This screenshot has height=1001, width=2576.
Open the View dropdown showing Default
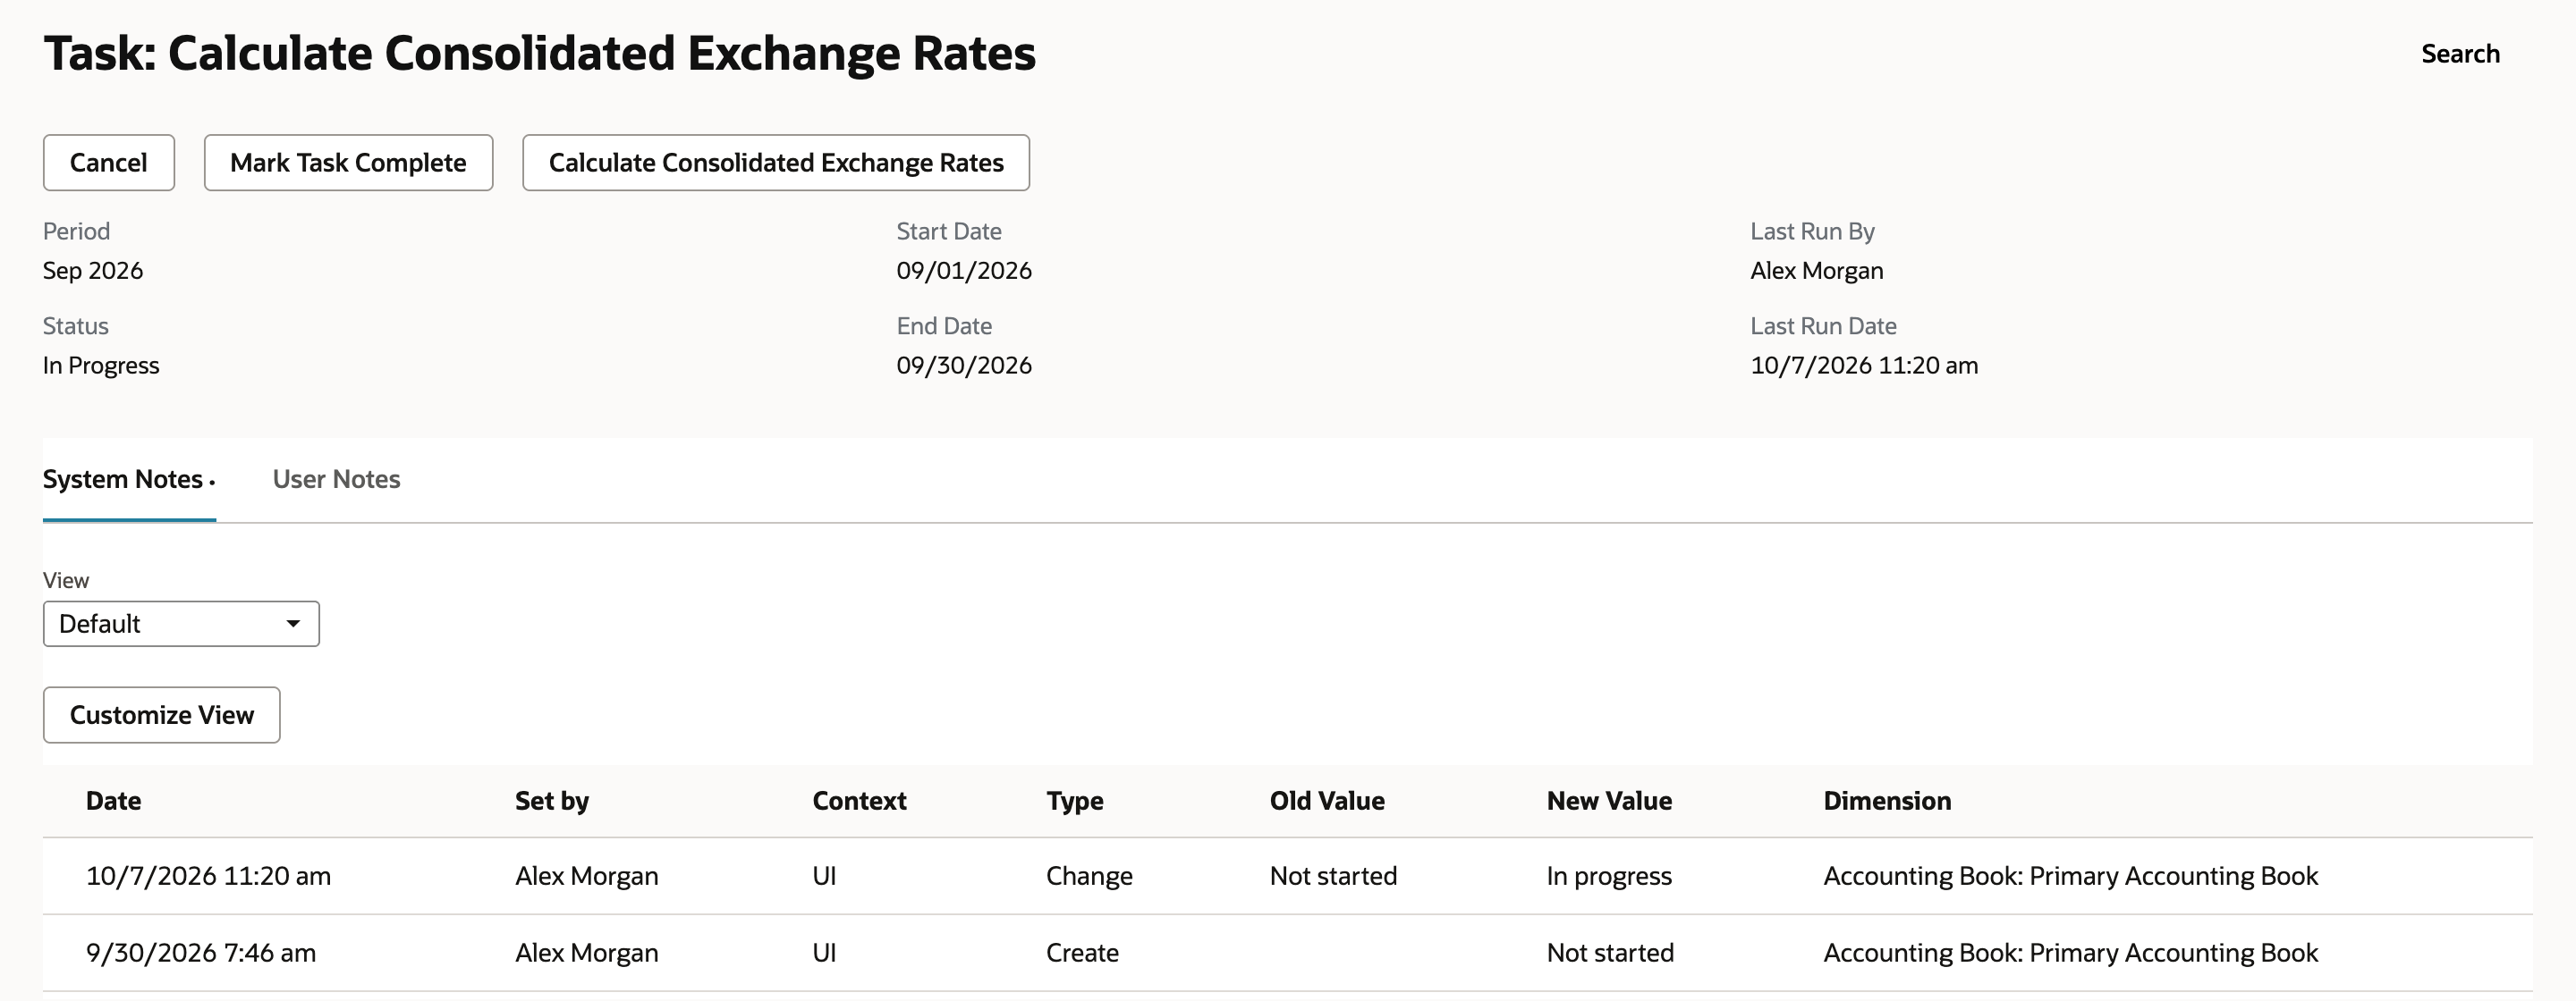point(181,623)
